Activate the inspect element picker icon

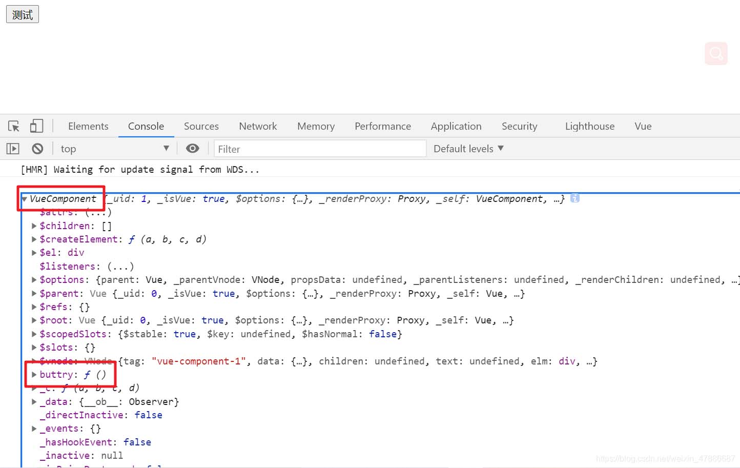(14, 126)
